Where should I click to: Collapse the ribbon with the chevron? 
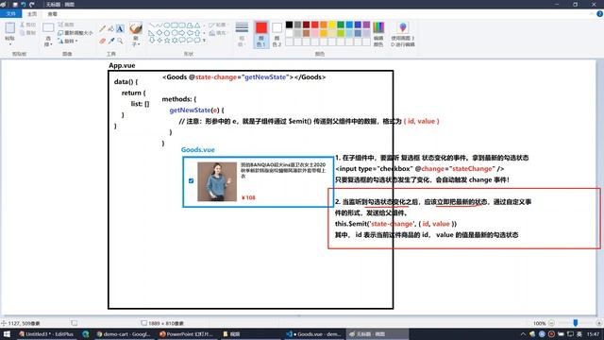tap(592, 14)
